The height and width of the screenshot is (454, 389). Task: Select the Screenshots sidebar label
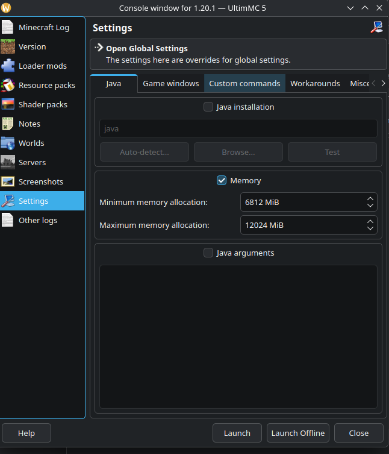pyautogui.click(x=41, y=181)
